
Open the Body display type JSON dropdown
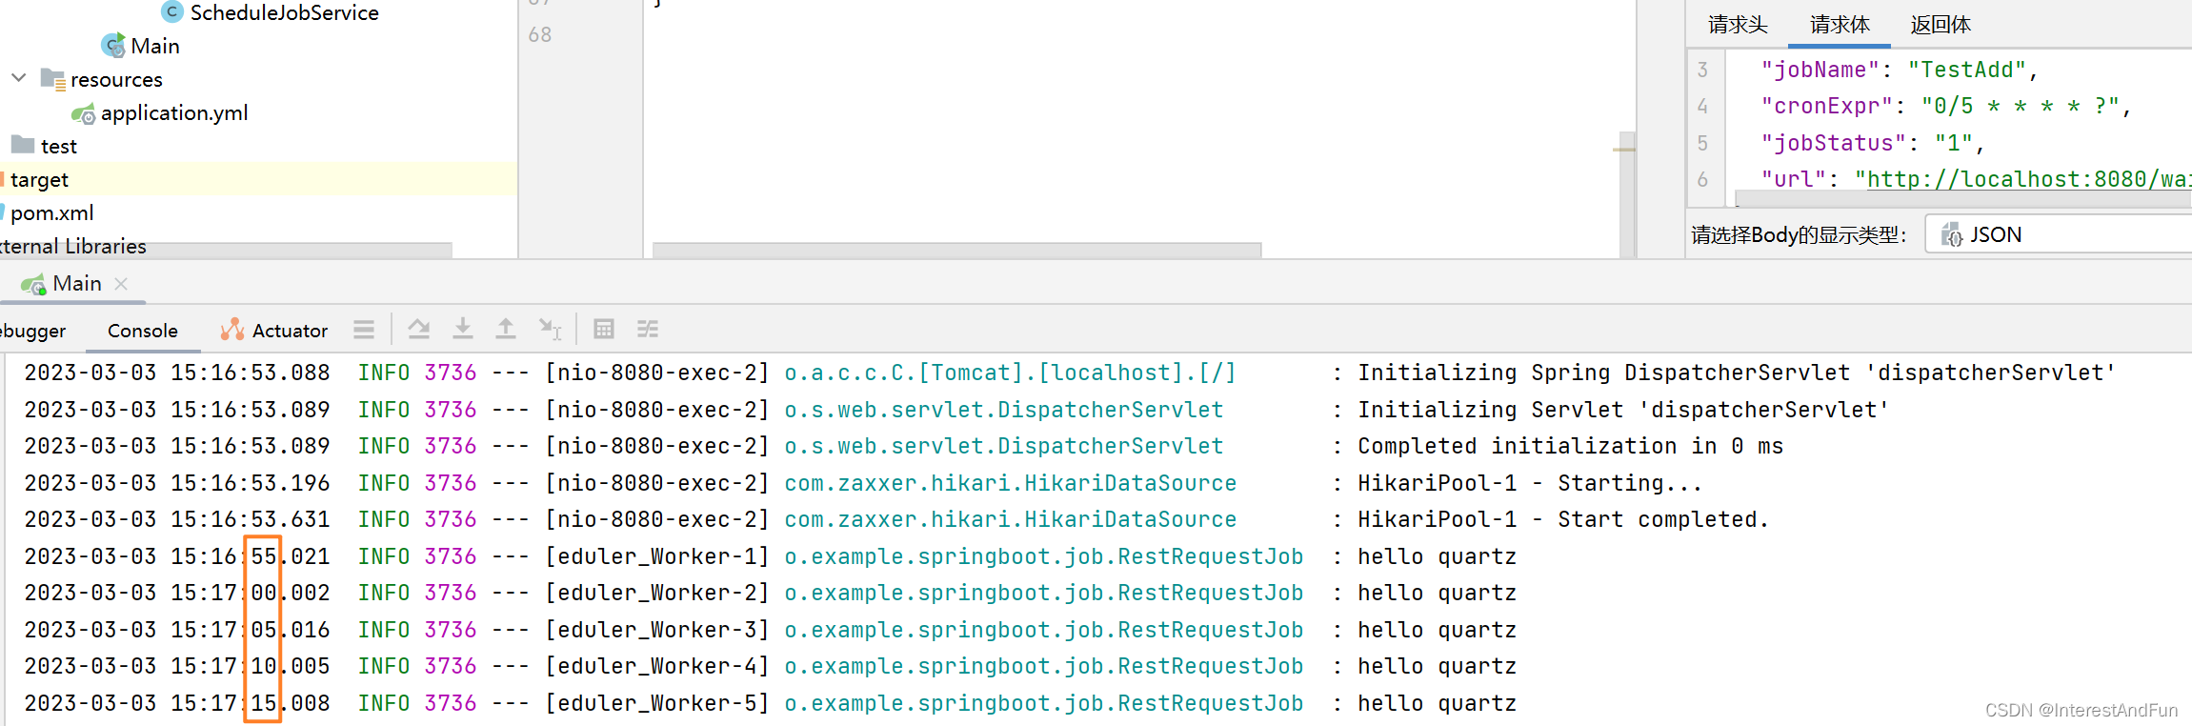point(2058,234)
